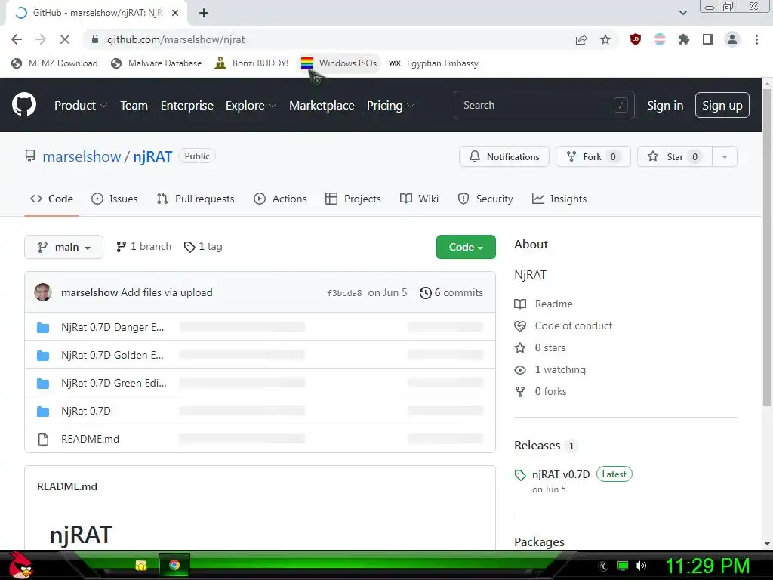Open commit history clock icon

coord(426,293)
